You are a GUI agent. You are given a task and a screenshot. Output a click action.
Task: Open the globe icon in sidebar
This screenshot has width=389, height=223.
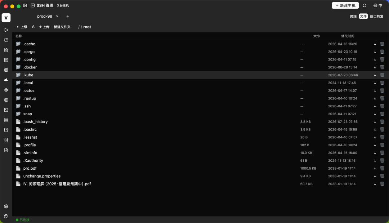[6, 100]
